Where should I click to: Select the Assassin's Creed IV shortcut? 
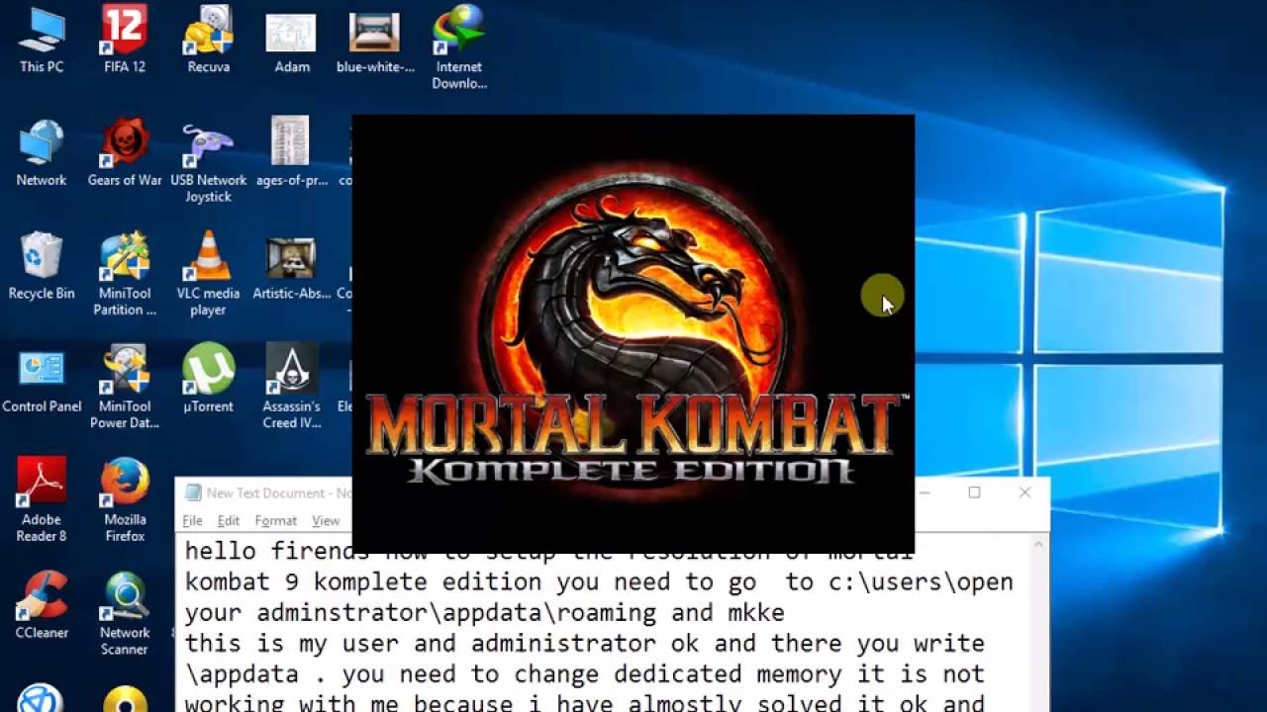(x=291, y=387)
